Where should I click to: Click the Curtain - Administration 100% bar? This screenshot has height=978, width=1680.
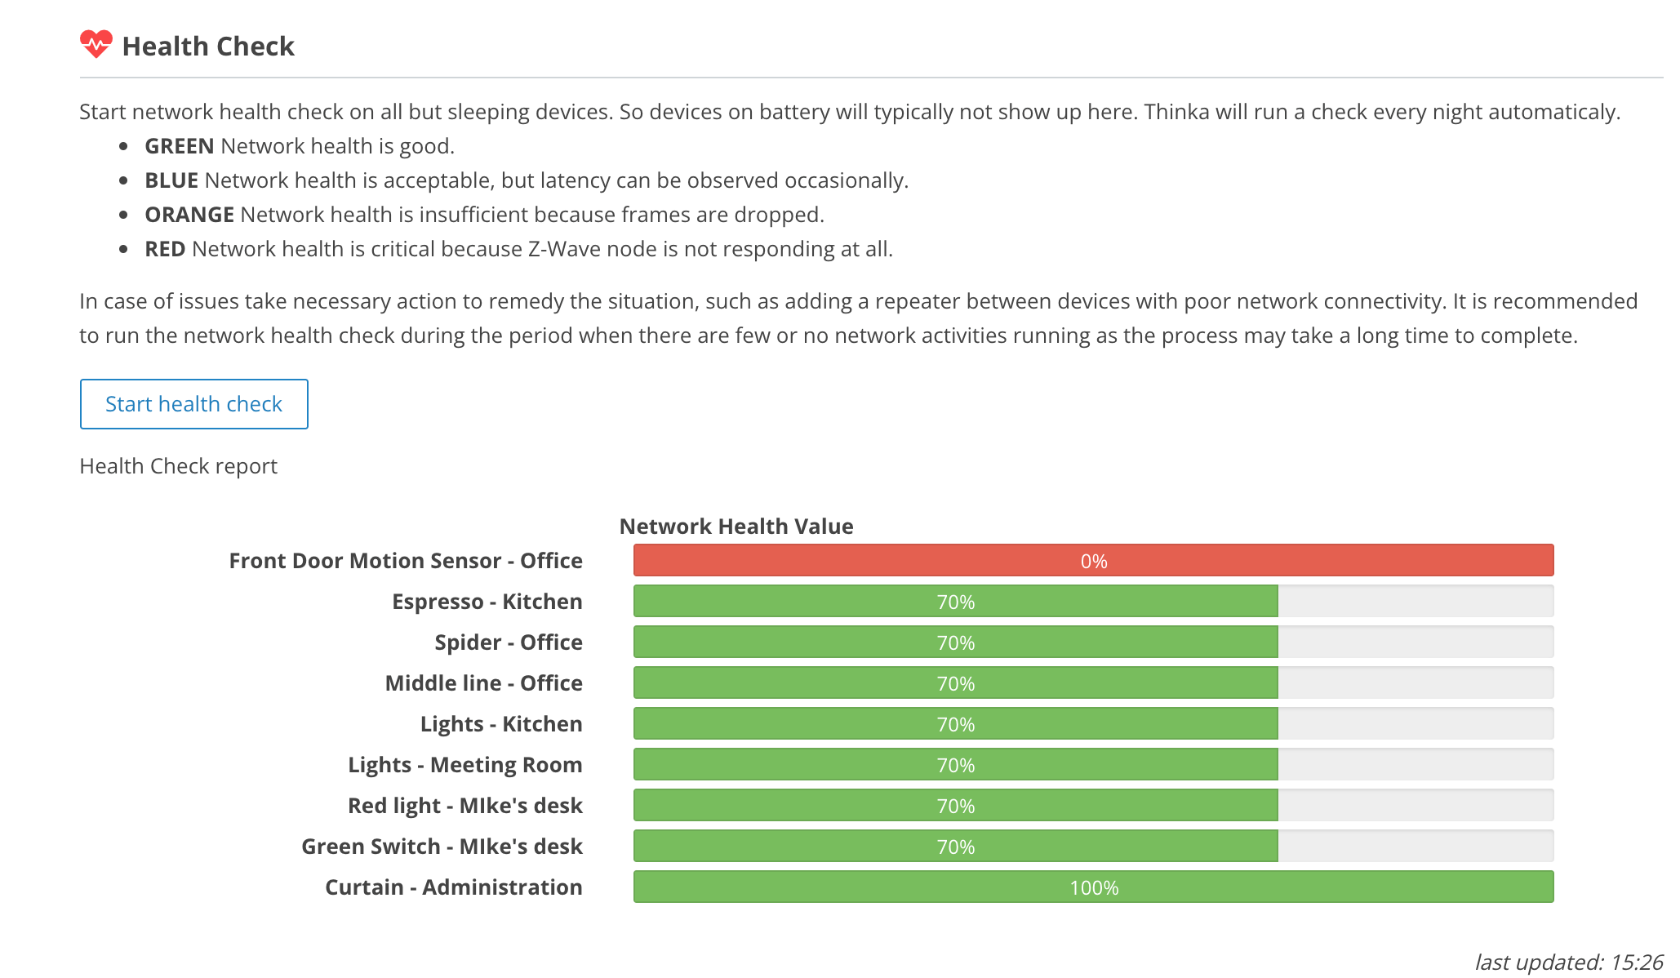[1093, 887]
